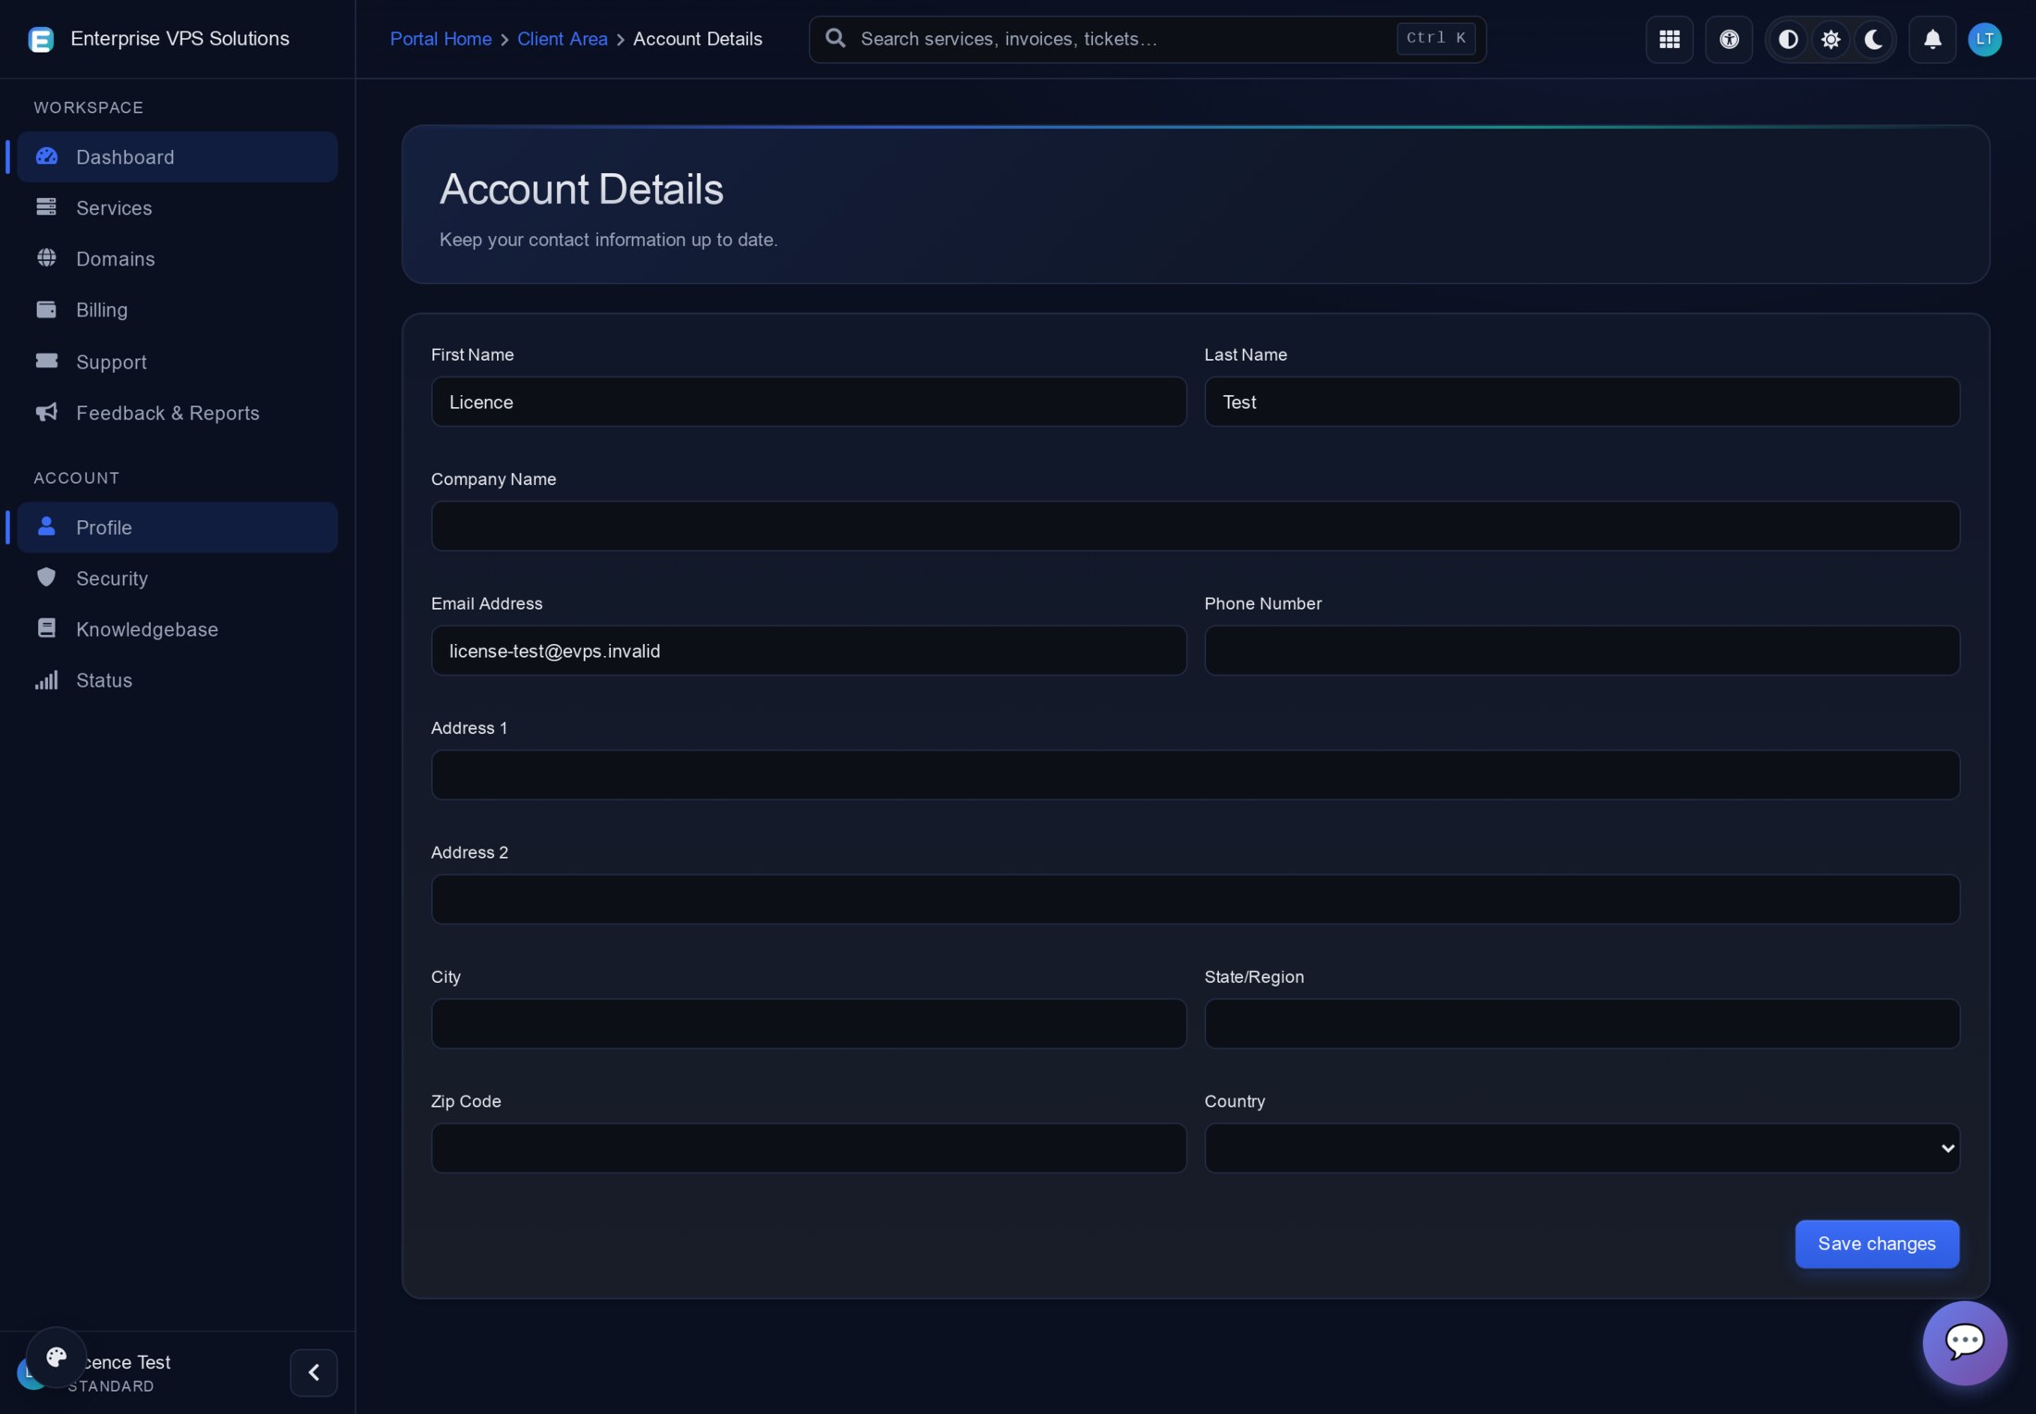Open the apps grid menu
Image resolution: width=2036 pixels, height=1414 pixels.
click(x=1670, y=39)
